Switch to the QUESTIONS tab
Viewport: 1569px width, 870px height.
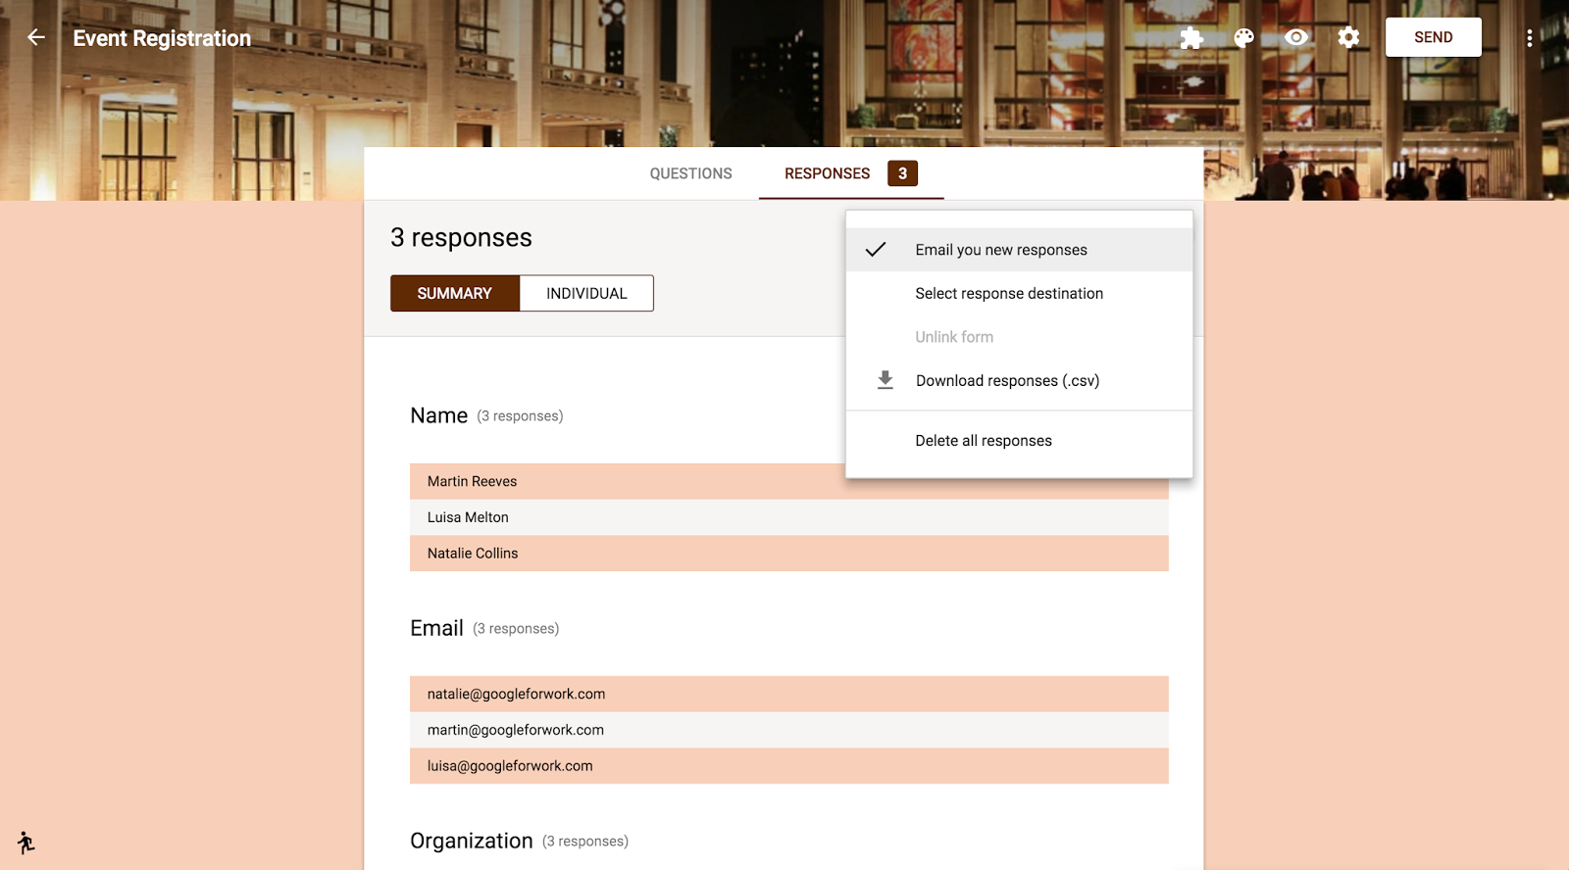pyautogui.click(x=690, y=173)
